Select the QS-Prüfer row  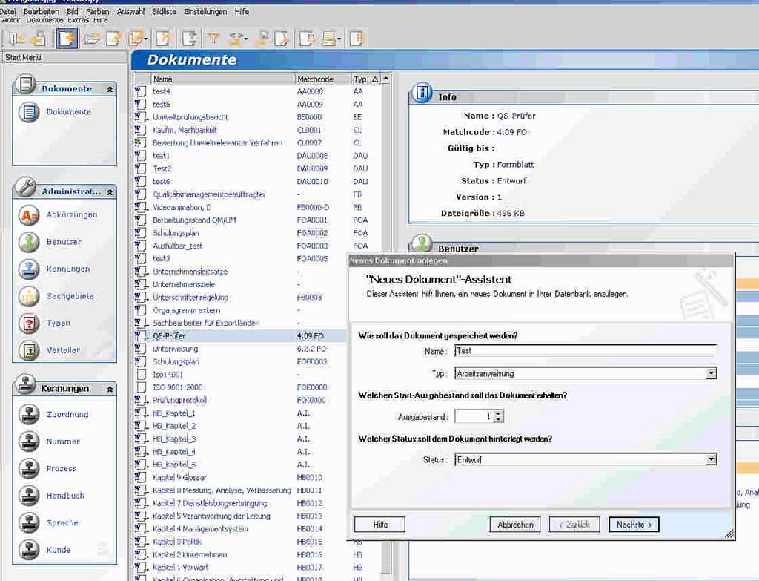(240, 336)
